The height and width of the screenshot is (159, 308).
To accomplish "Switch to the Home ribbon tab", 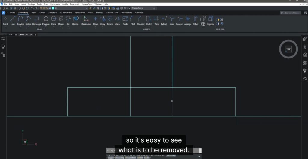I will (x=12, y=13).
